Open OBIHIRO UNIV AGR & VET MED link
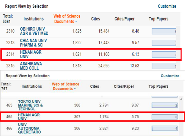The height and width of the screenshot is (136, 185). pyautogui.click(x=34, y=31)
